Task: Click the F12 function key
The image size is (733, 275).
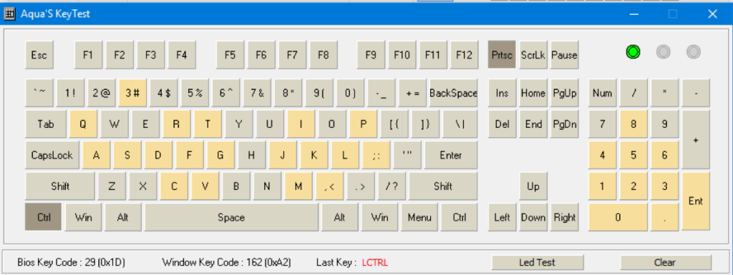Action: (464, 54)
